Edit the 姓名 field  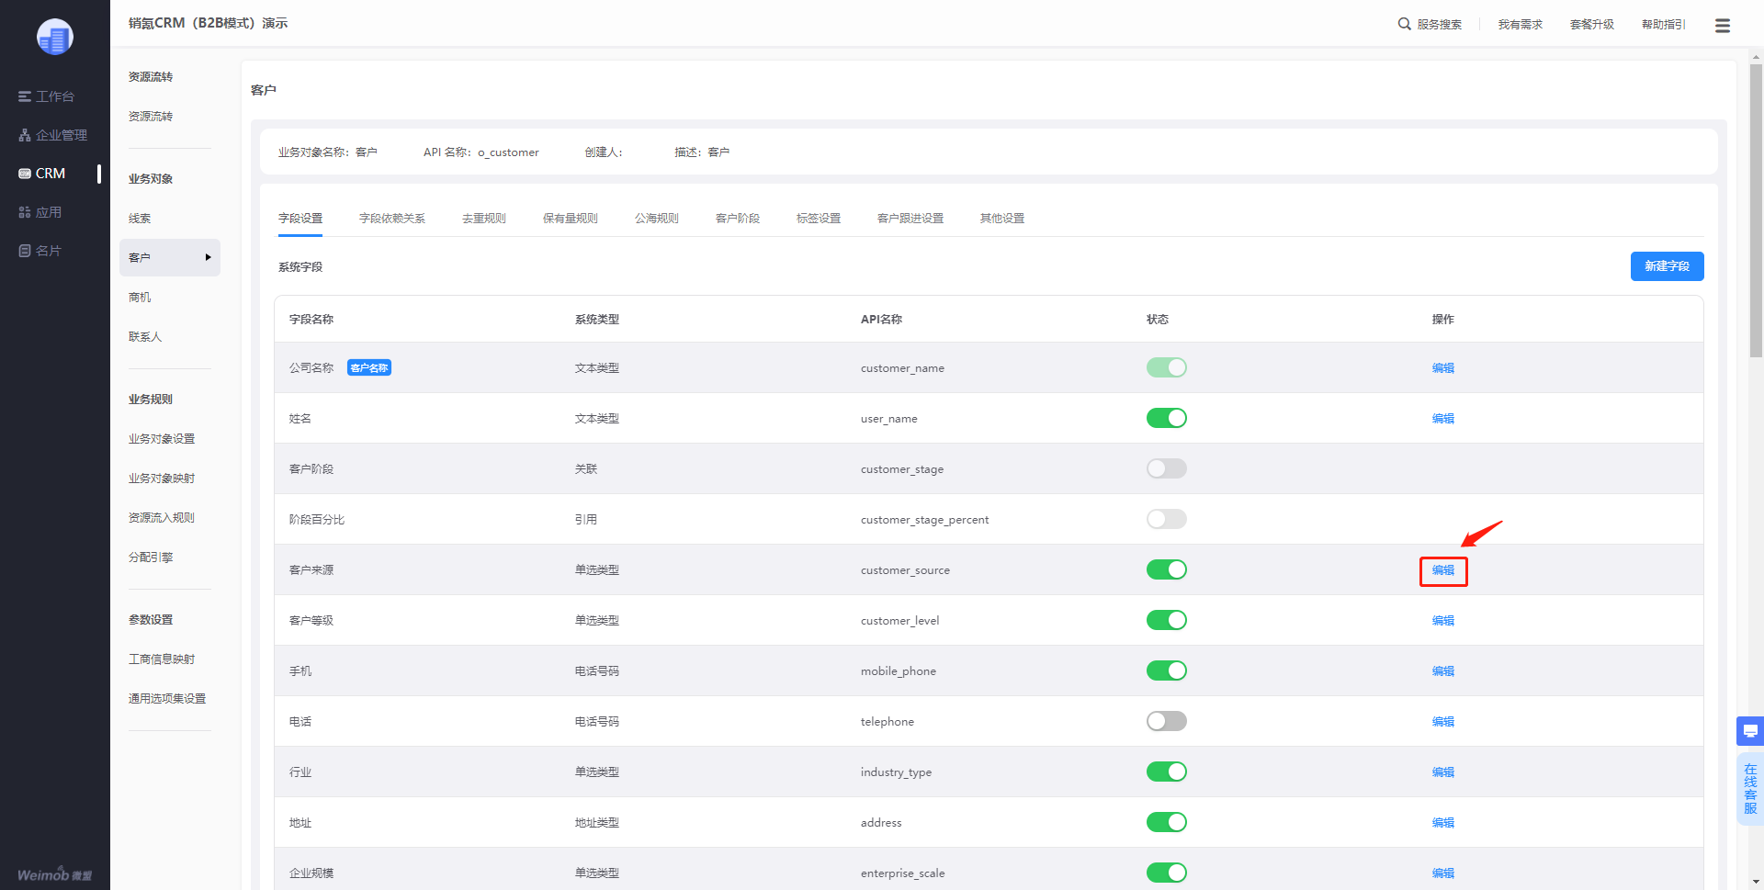pyautogui.click(x=1443, y=419)
